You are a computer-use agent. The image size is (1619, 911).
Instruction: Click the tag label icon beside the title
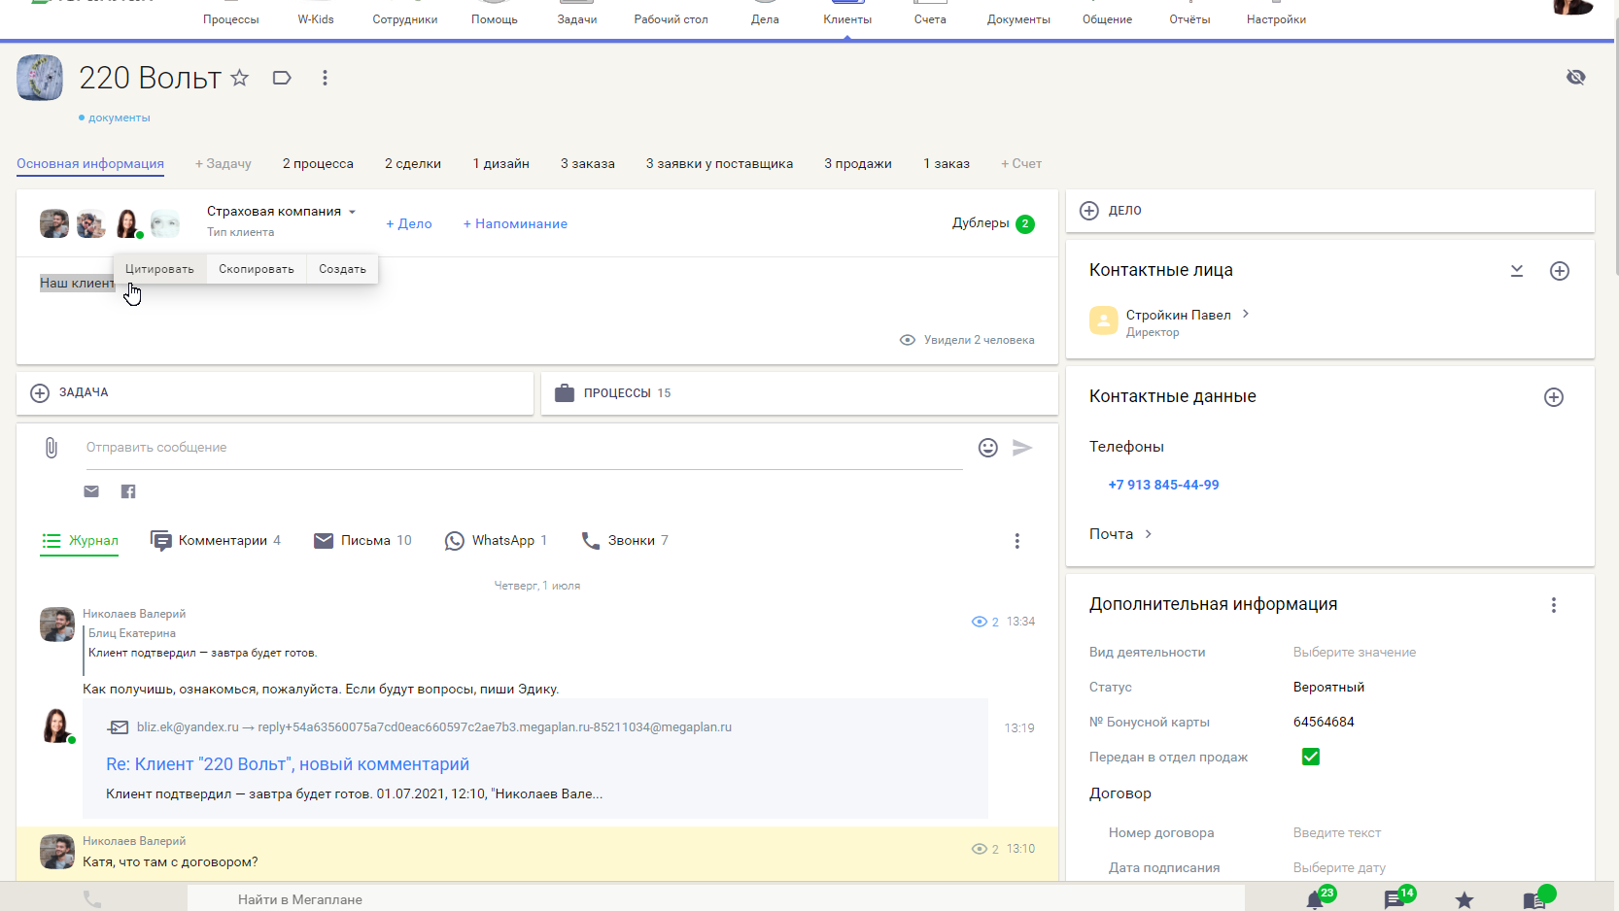tap(282, 78)
